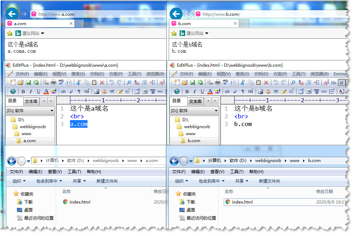Click Paste clipboard icon in b.com EditPlus
The width and height of the screenshot is (355, 236).
258,82
